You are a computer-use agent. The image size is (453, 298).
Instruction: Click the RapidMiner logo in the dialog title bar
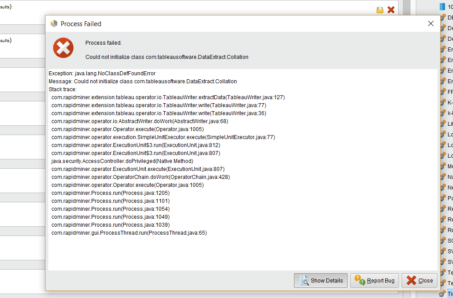[x=53, y=23]
